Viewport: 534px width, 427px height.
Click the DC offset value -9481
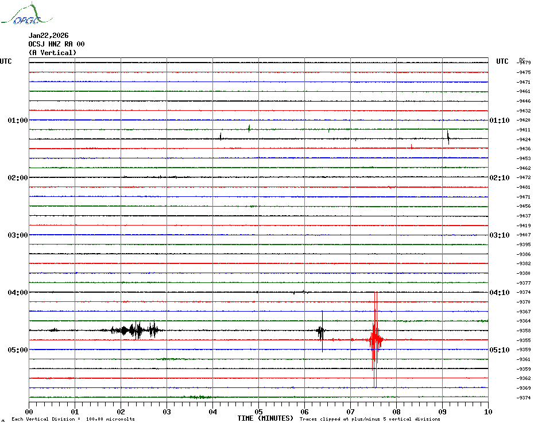click(x=524, y=187)
